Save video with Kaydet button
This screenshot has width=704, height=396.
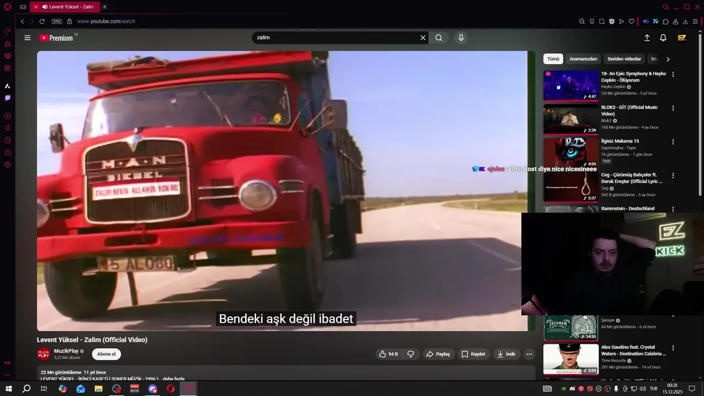point(473,354)
